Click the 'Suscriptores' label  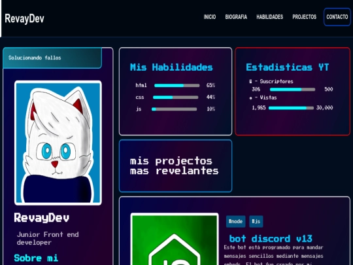pos(277,81)
